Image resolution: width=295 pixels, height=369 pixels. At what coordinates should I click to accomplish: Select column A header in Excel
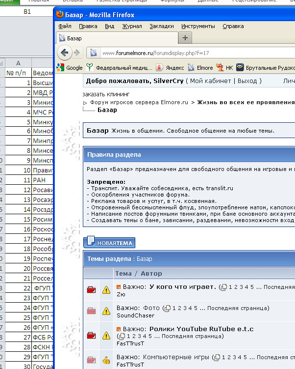[x=18, y=63]
